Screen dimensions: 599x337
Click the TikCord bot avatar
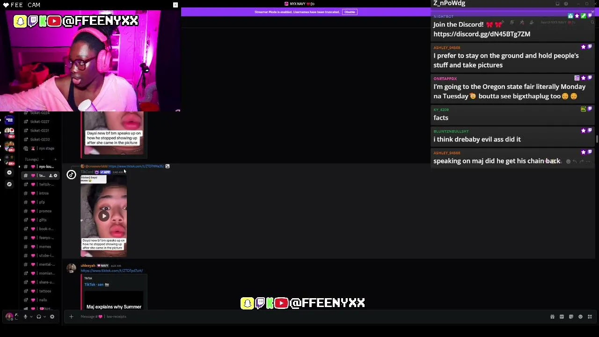pos(71,175)
